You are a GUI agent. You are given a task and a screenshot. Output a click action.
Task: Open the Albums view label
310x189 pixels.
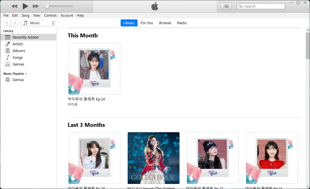[x=19, y=51]
